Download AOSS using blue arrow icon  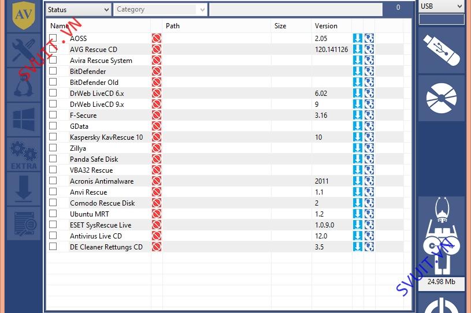point(358,39)
